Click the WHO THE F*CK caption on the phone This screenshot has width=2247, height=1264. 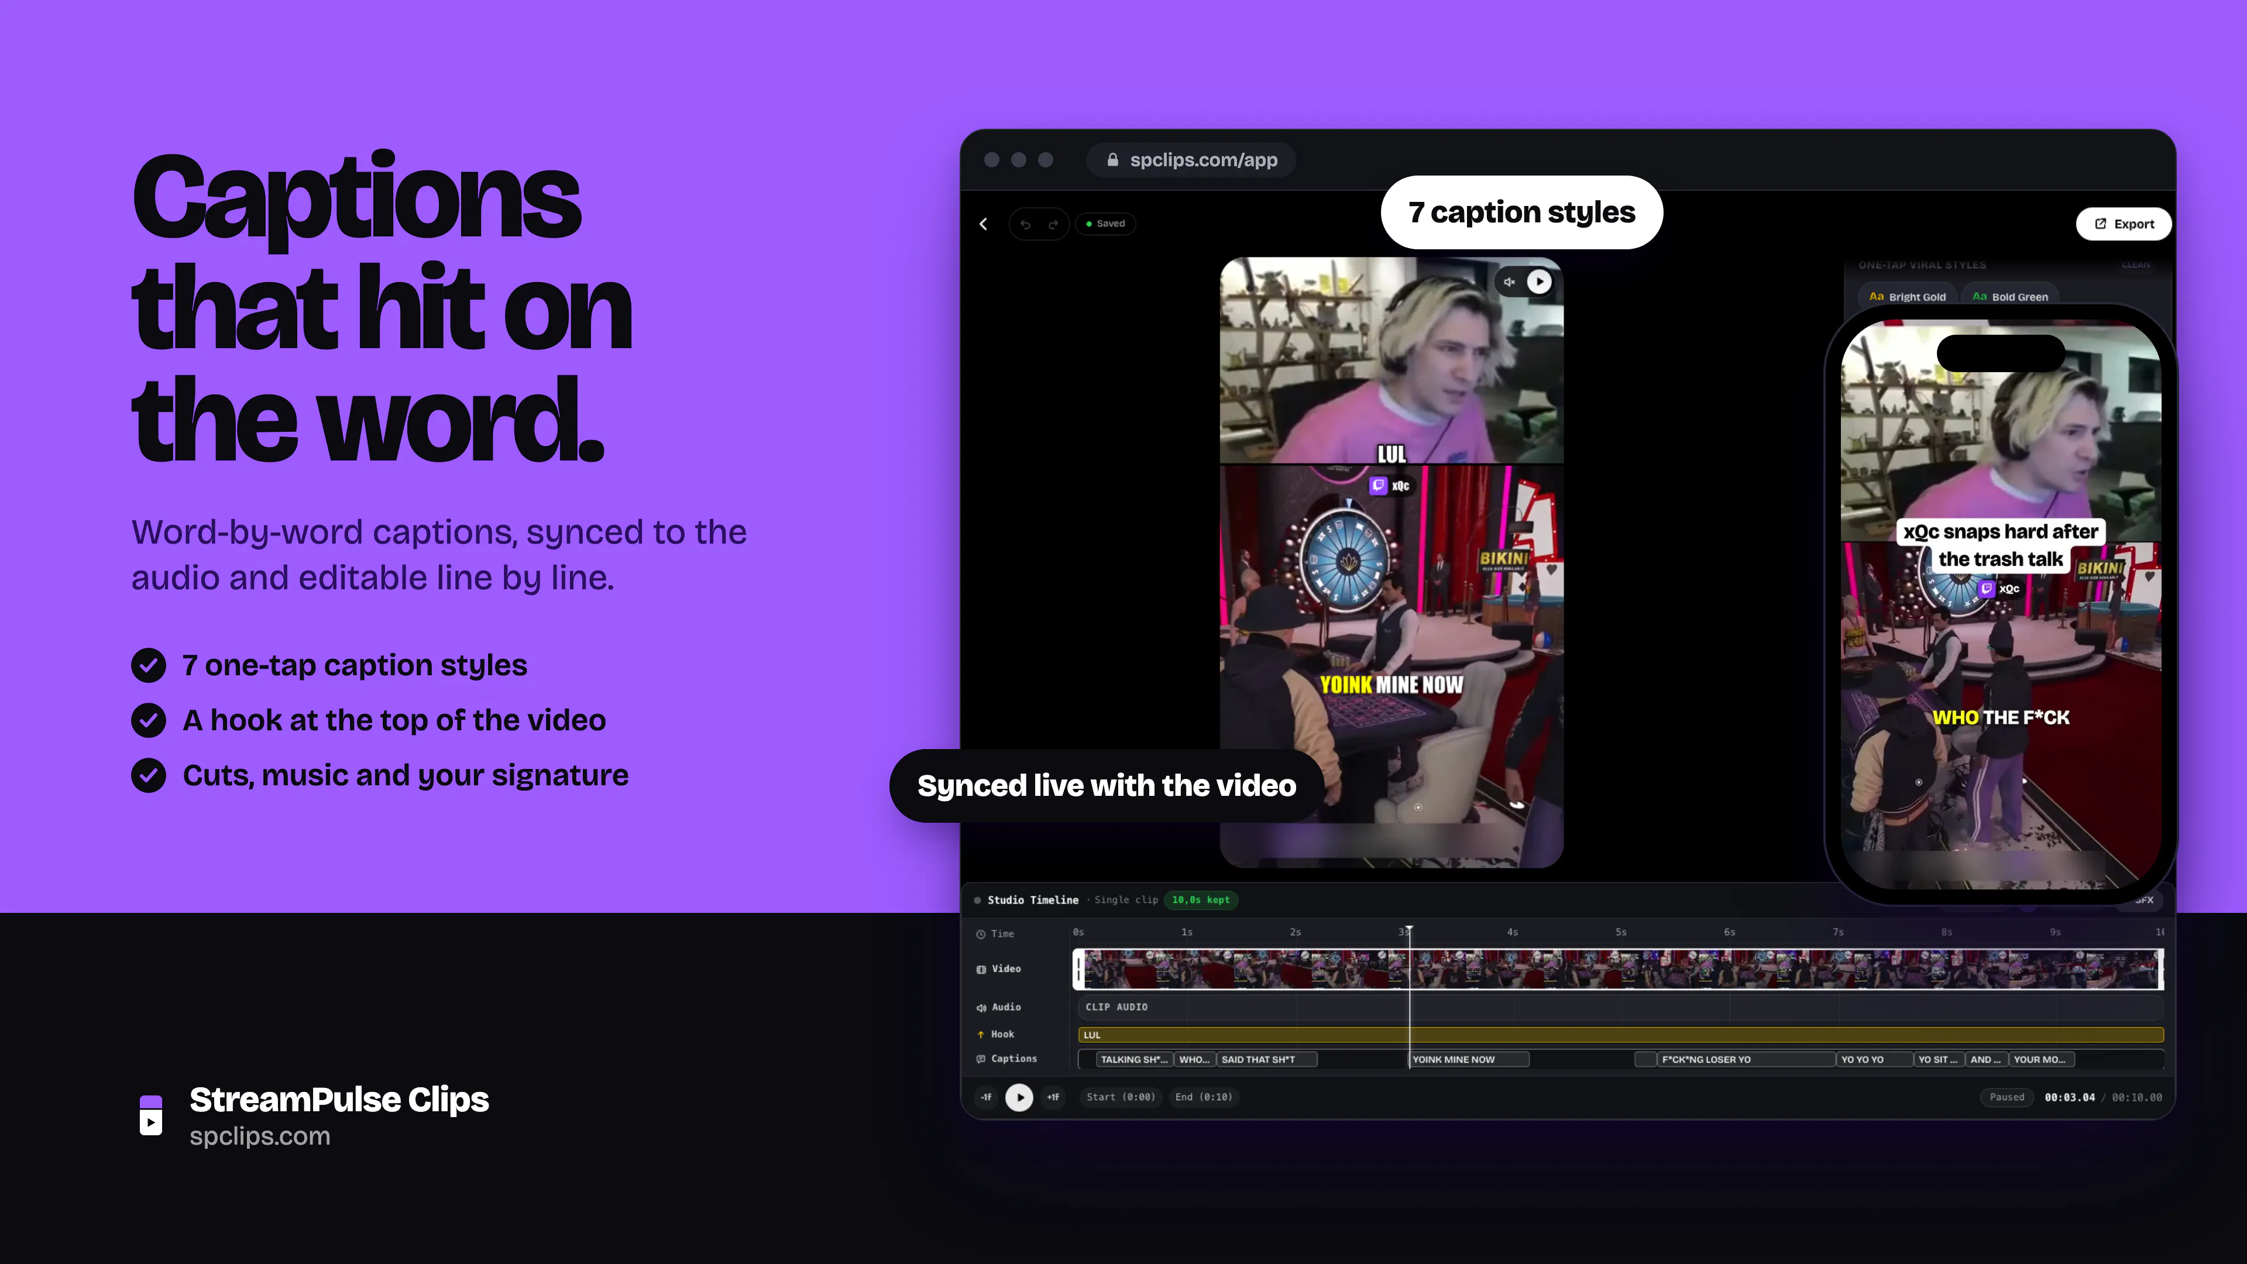pyautogui.click(x=2001, y=718)
